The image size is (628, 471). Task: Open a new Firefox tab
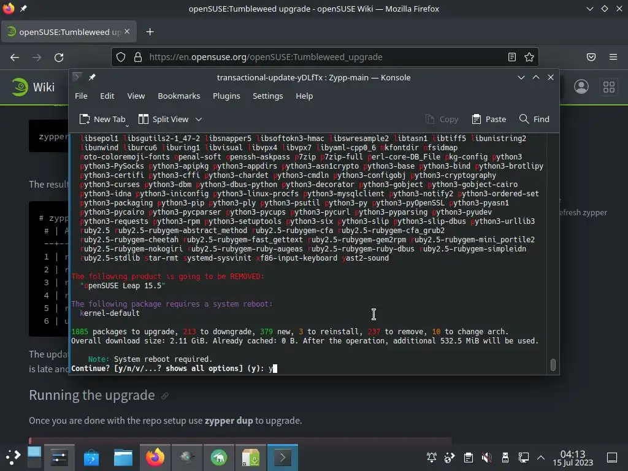coord(150,32)
